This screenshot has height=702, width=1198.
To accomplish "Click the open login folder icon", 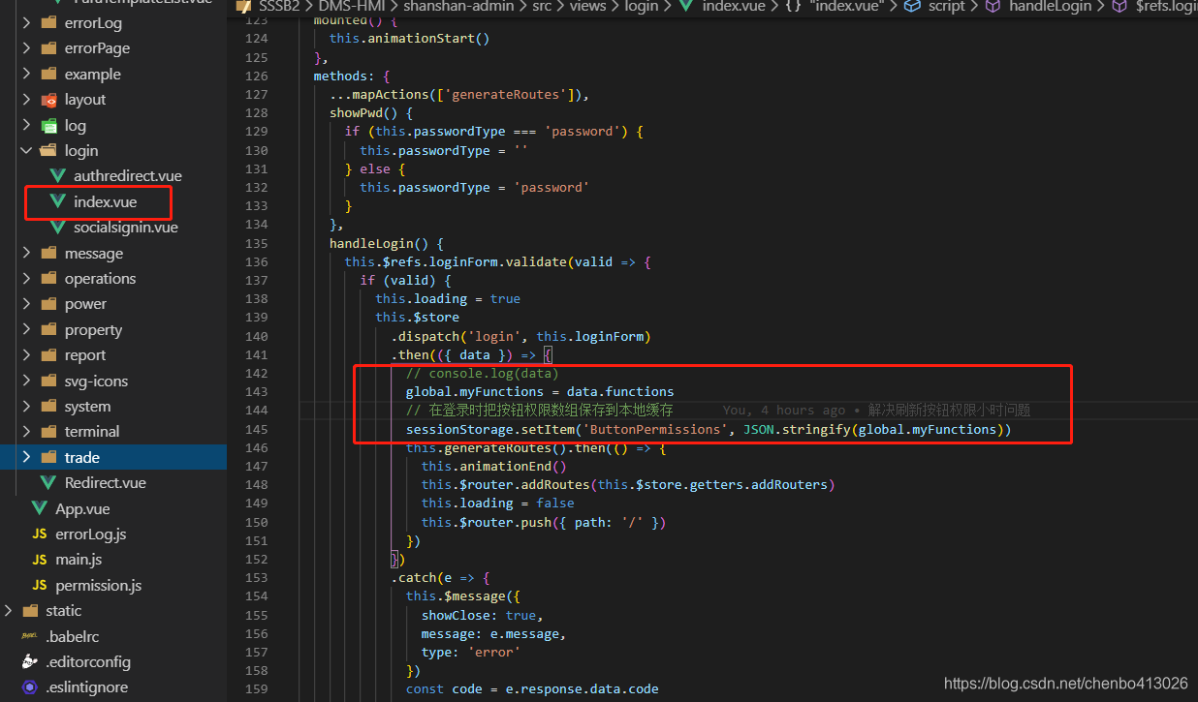I will click(48, 151).
